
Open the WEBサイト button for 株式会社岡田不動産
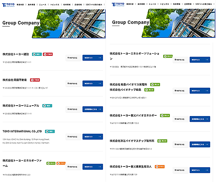click(x=93, y=83)
